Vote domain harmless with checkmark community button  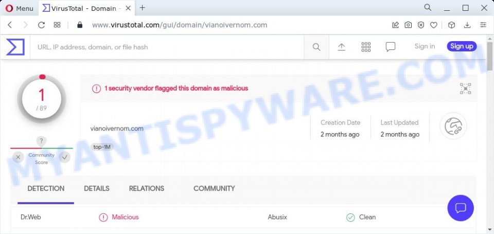click(65, 157)
